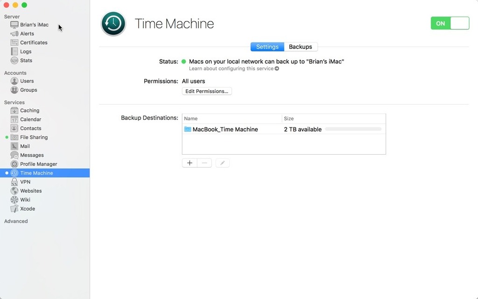478x299 pixels.
Task: Click Edit Permissions button
Action: pos(207,91)
